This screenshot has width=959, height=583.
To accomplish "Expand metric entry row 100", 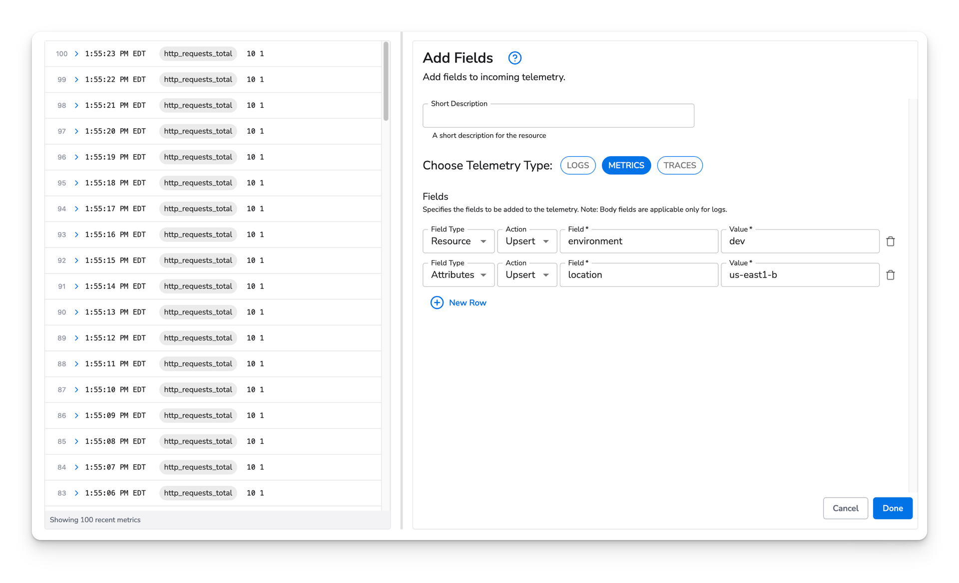I will 77,53.
